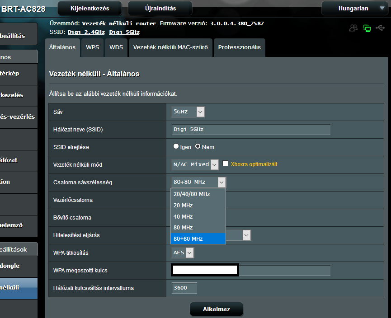Image resolution: width=391 pixels, height=318 pixels.
Task: Open the sidebar item ending in 'elemző'
Action: click(19, 226)
